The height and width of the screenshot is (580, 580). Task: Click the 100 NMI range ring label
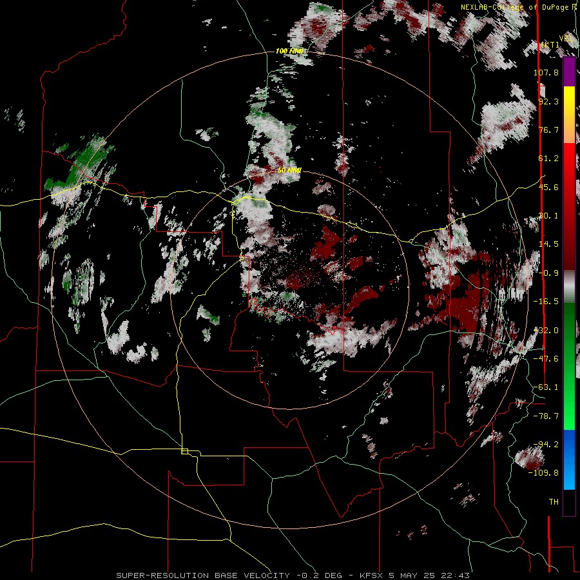(x=289, y=51)
